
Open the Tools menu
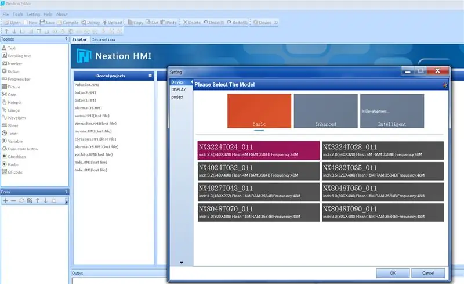click(x=18, y=15)
